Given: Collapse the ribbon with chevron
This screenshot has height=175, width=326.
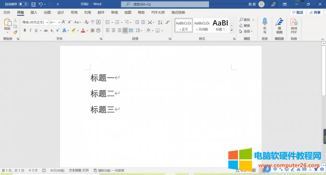Looking at the screenshot, I should pyautogui.click(x=323, y=39).
